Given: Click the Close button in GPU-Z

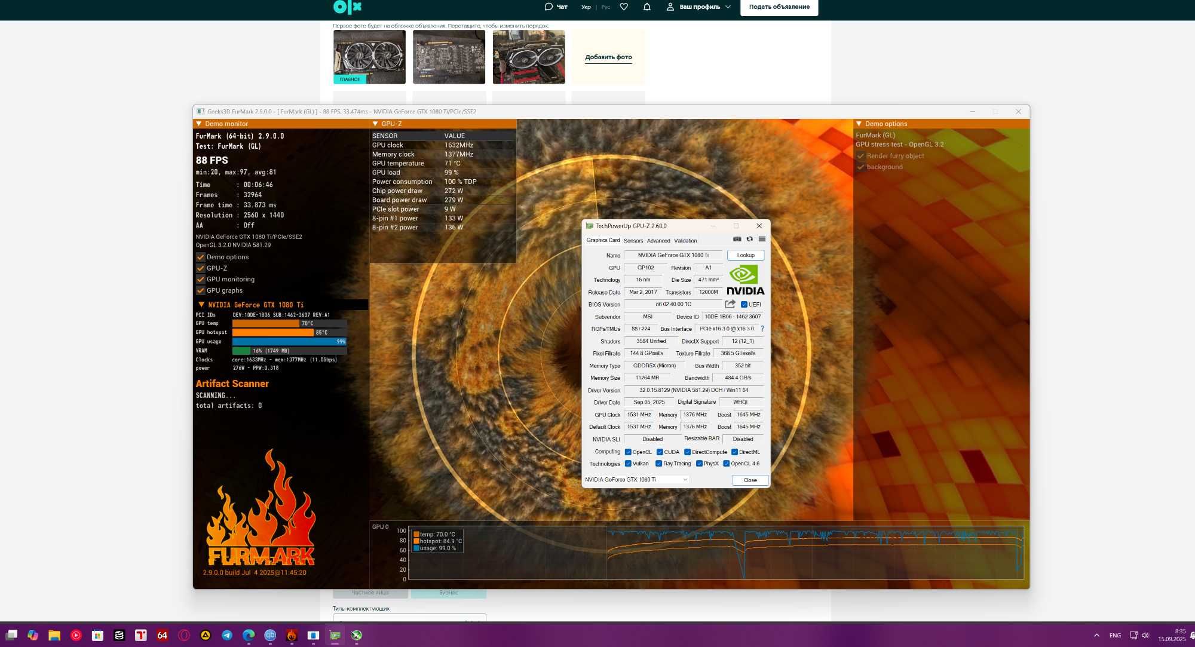Looking at the screenshot, I should click(750, 480).
